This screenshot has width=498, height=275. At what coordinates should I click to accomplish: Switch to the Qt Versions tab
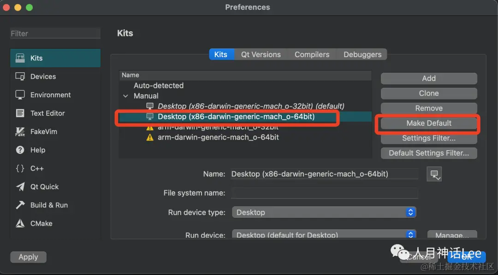click(x=261, y=54)
